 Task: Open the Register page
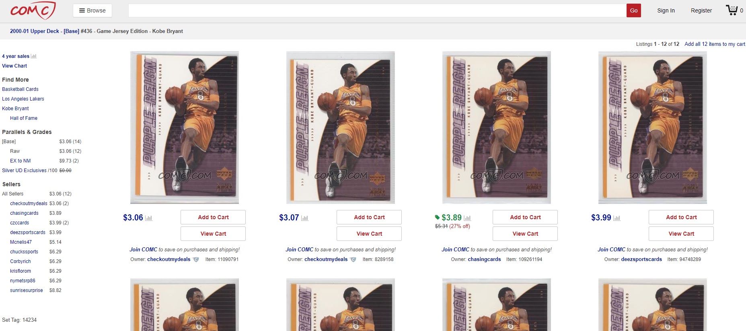[701, 10]
